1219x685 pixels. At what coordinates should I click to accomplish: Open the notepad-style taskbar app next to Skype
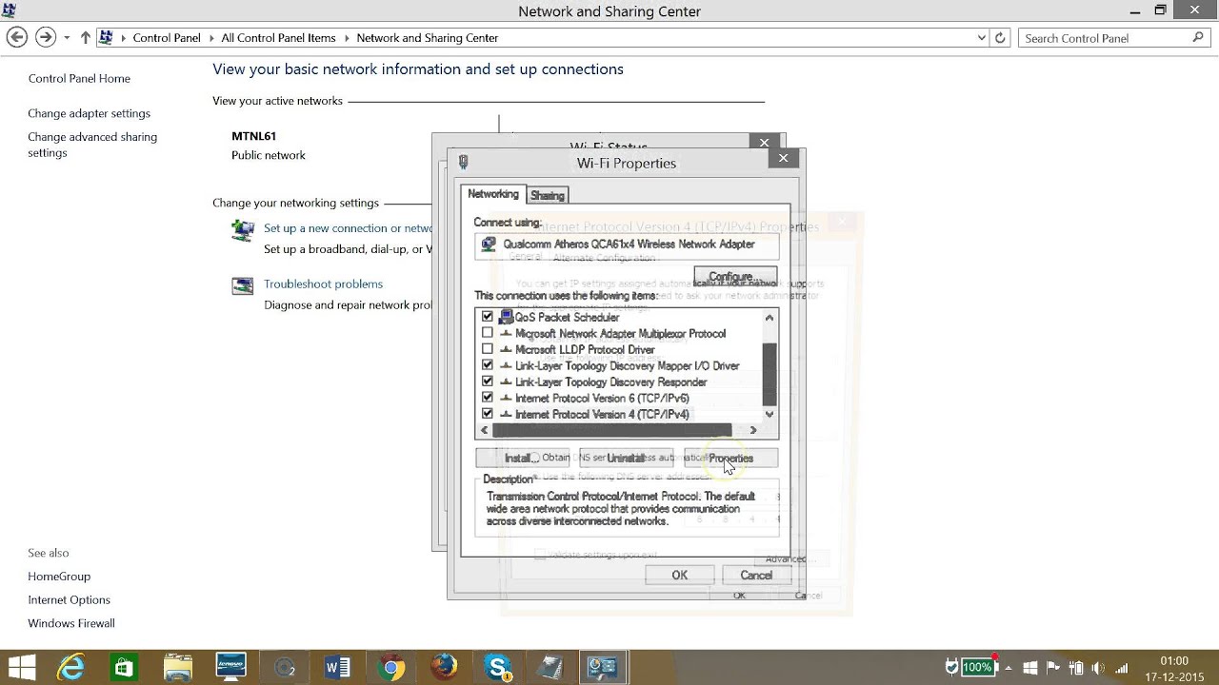tap(550, 668)
